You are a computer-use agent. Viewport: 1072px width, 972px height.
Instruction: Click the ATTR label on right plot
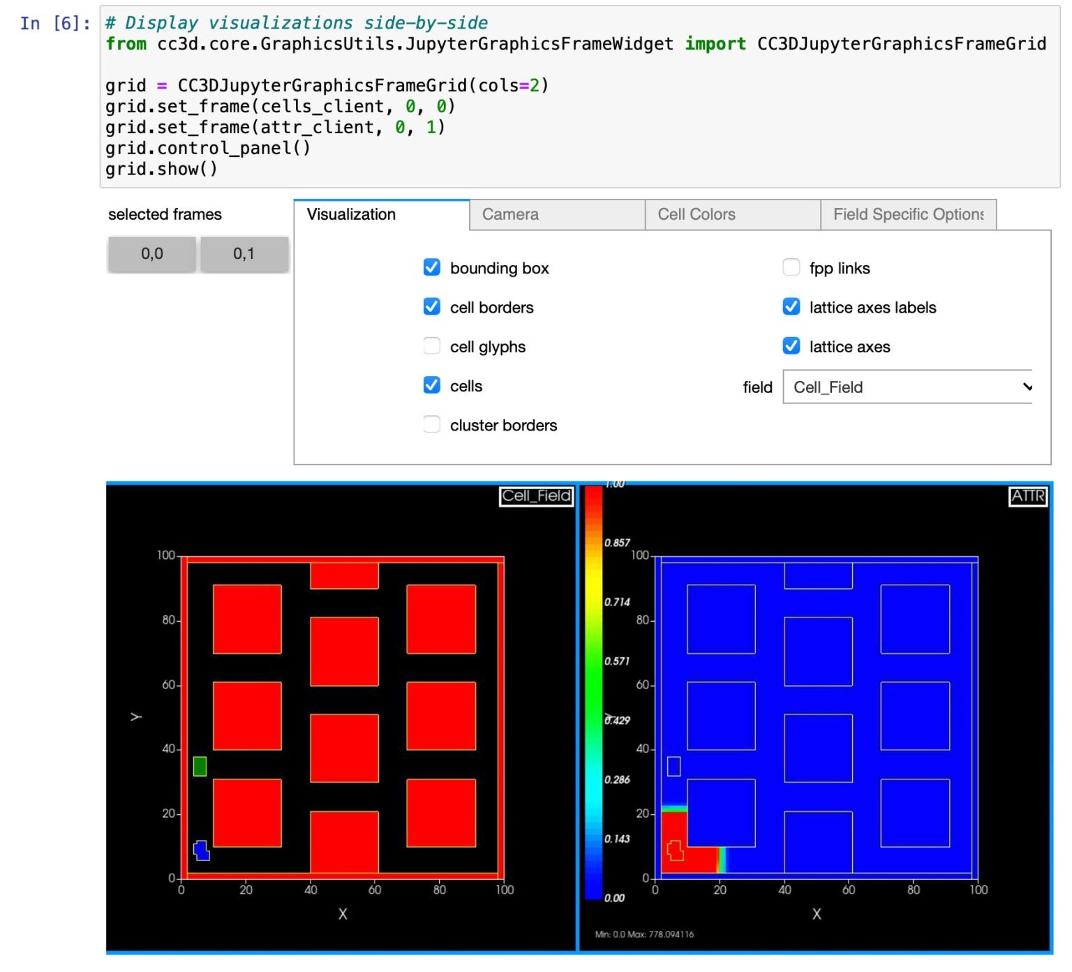pyautogui.click(x=1028, y=497)
